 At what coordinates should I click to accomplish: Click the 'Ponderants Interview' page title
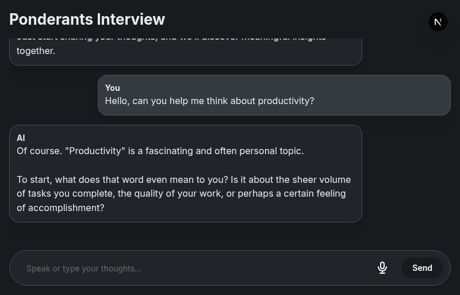click(x=87, y=19)
